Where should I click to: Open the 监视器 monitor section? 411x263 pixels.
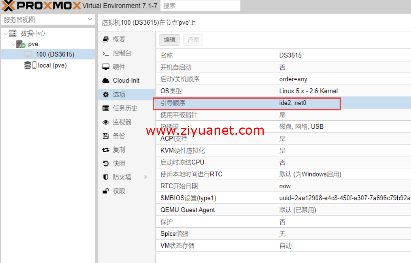point(127,122)
